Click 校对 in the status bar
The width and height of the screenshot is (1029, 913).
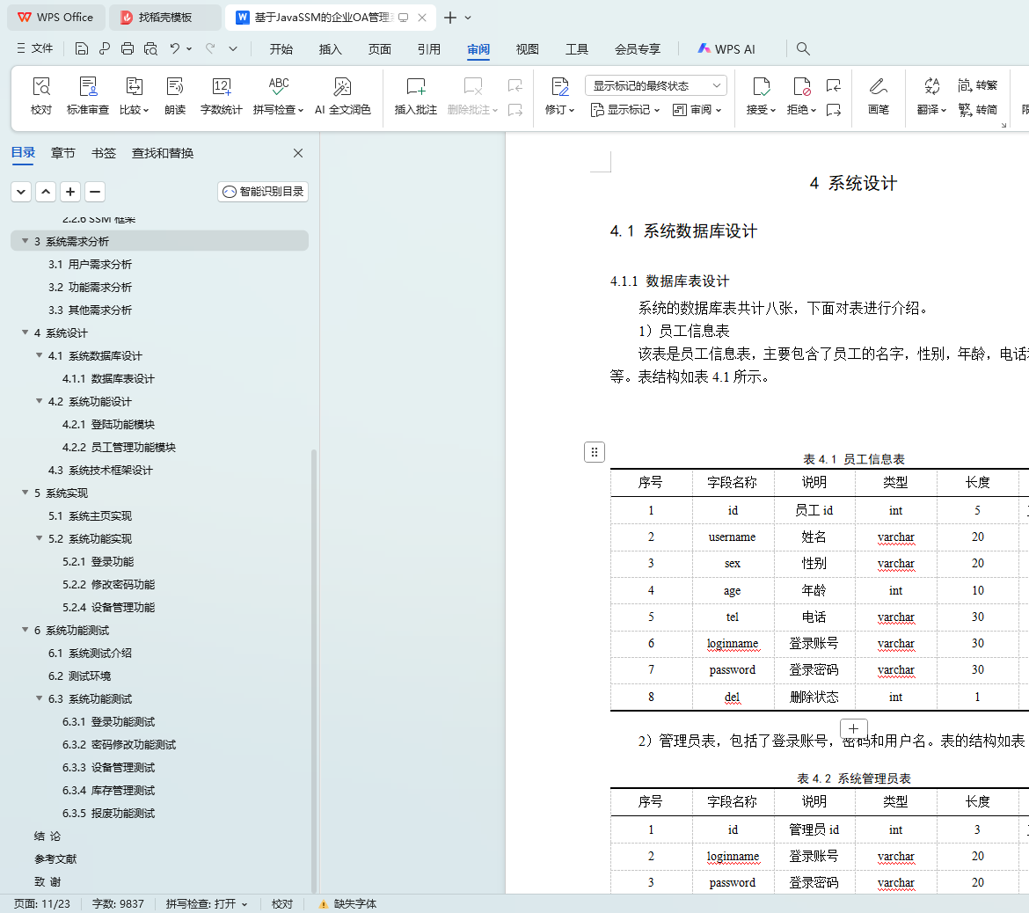point(282,904)
